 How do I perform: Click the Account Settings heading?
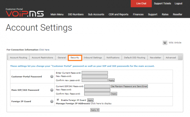pos(39,28)
